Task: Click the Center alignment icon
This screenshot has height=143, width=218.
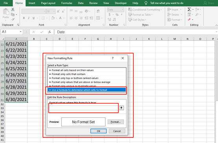Action: [76, 18]
